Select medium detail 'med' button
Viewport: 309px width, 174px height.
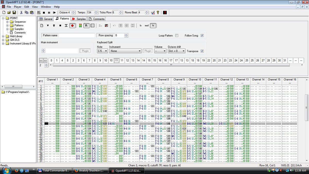click(147, 26)
